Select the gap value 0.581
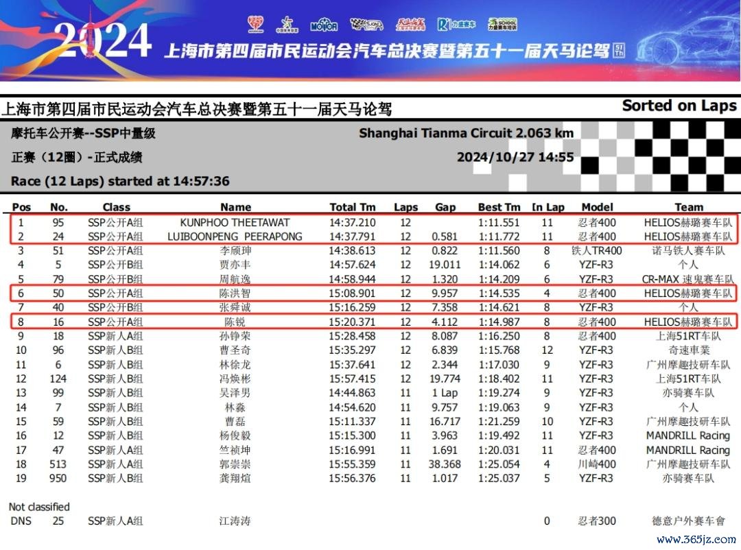 click(445, 237)
